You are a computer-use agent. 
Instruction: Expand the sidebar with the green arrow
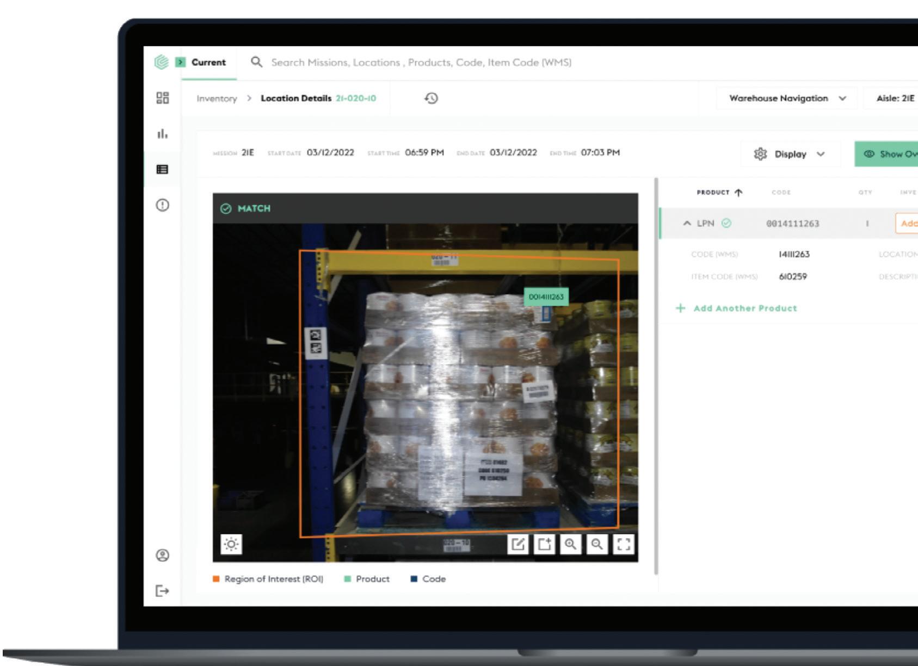tap(181, 62)
